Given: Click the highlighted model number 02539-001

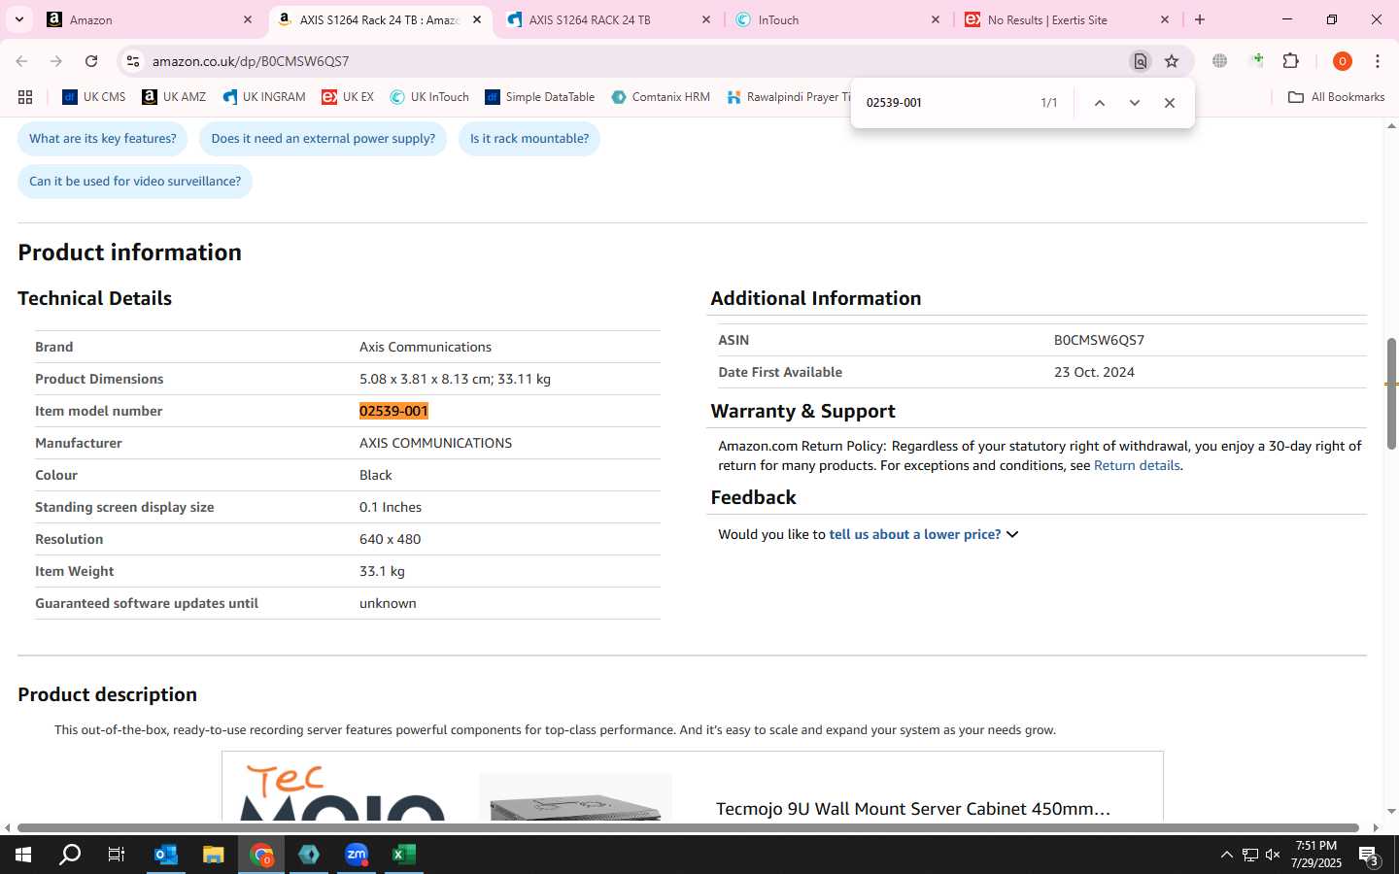Looking at the screenshot, I should click(x=393, y=411).
